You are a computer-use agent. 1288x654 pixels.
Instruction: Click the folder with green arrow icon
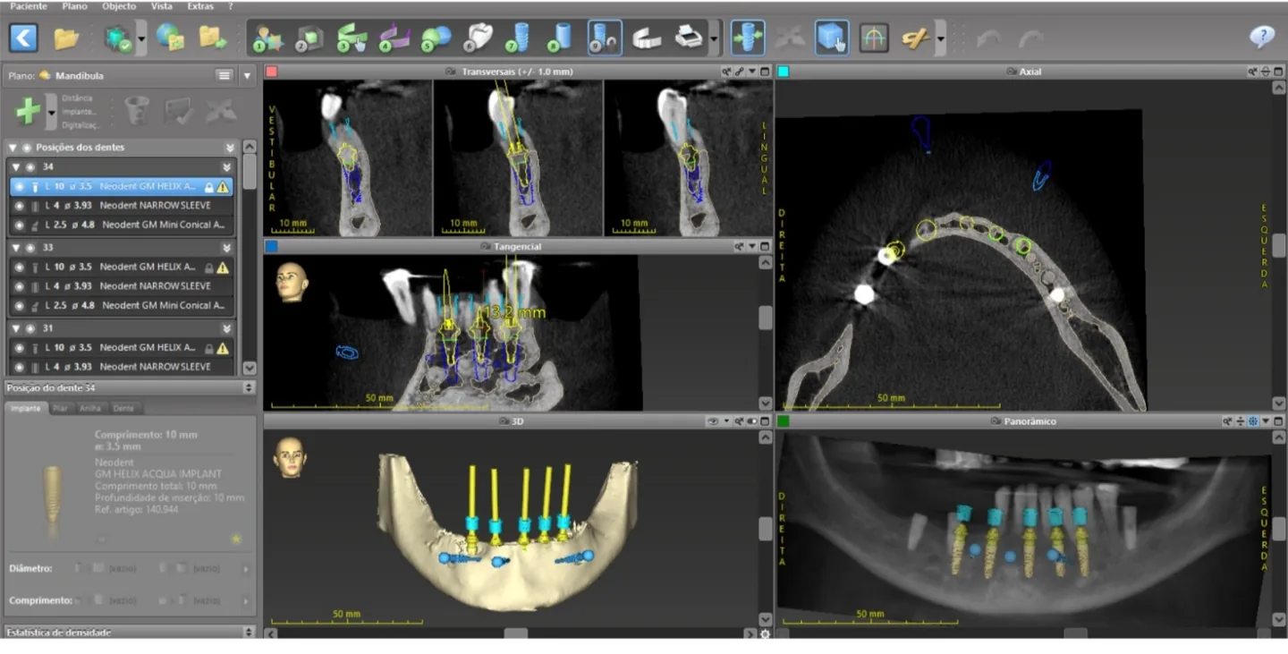[x=213, y=38]
